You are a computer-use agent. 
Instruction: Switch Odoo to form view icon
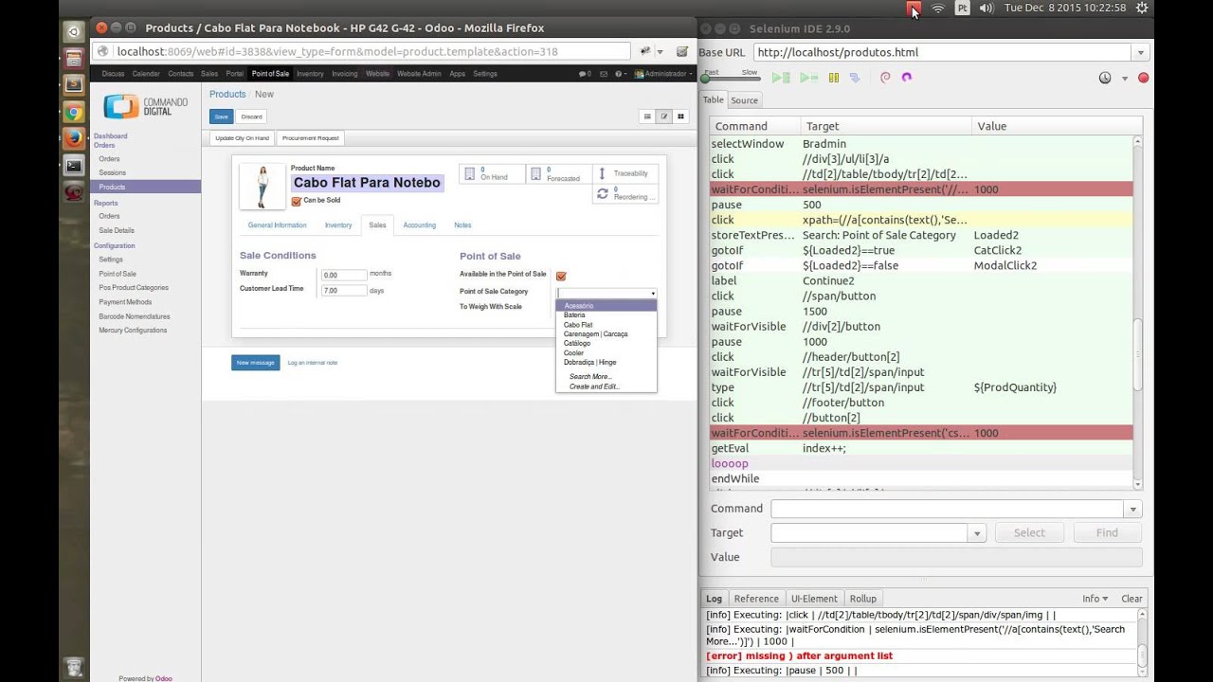pyautogui.click(x=664, y=117)
